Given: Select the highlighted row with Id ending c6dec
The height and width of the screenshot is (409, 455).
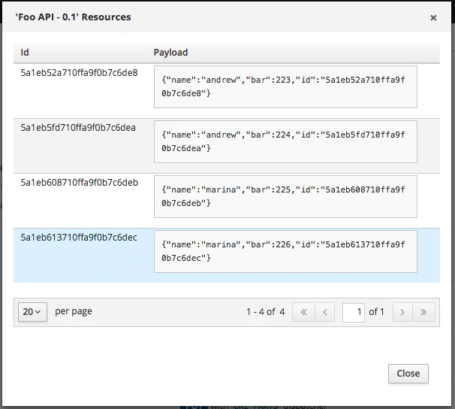Looking at the screenshot, I should click(79, 238).
